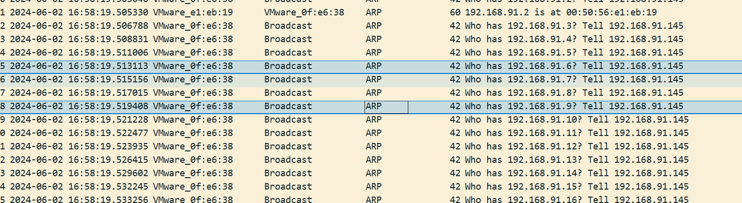Click the timestamp 16:58:19.526415
The width and height of the screenshot is (742, 203).
pyautogui.click(x=108, y=160)
